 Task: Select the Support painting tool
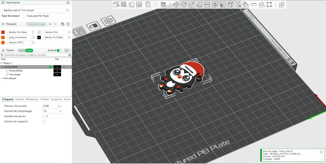223,4
